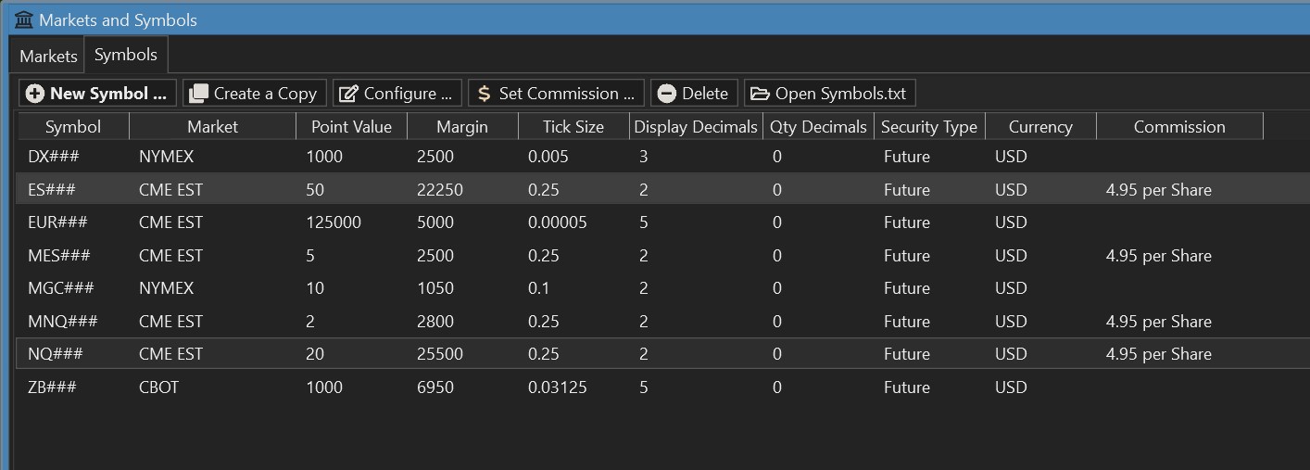Click the MNQ### commission cell
This screenshot has height=470, width=1310.
pos(1159,322)
